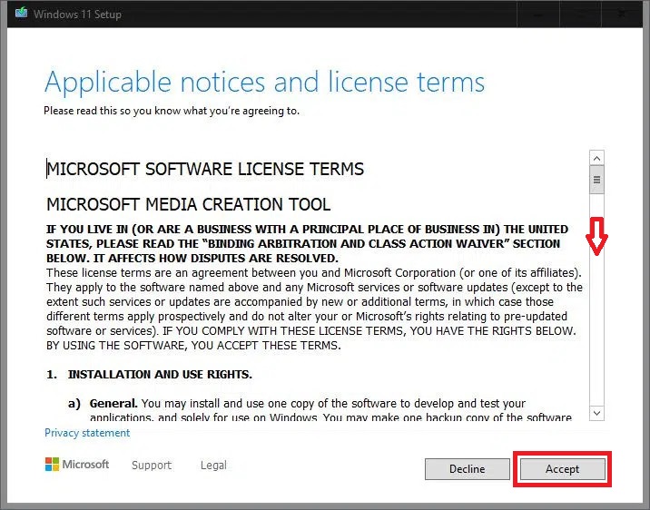Click the '1. INSTALLATION AND USE RIGHTS.' heading

pos(149,374)
